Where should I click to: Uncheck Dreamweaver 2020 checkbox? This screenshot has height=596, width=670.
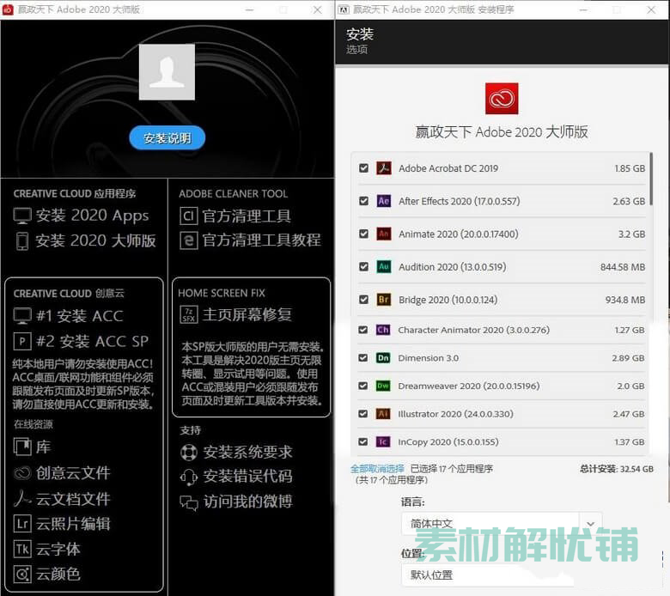362,386
